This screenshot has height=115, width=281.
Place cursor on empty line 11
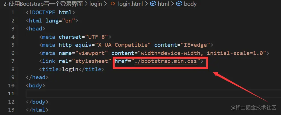pos(153,94)
